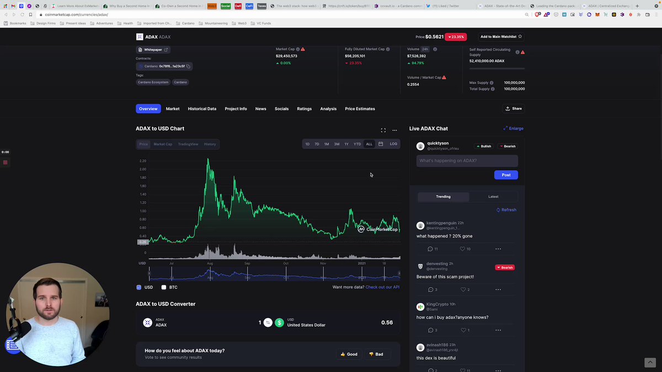Click the Market Cap info icon
This screenshot has width=662, height=372.
pos(298,49)
